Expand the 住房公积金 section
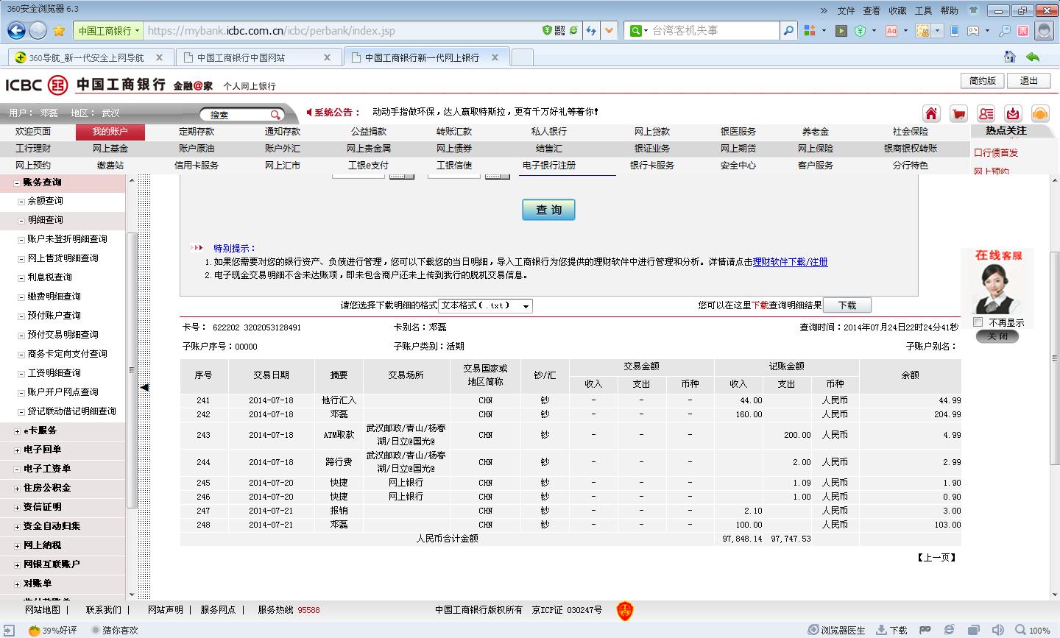This screenshot has width=1060, height=638. click(18, 488)
